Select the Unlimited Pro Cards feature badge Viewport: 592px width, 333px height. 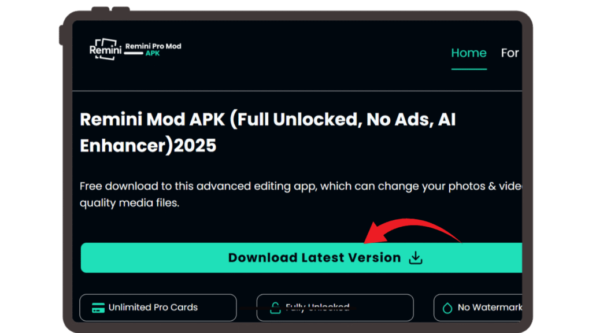157,308
